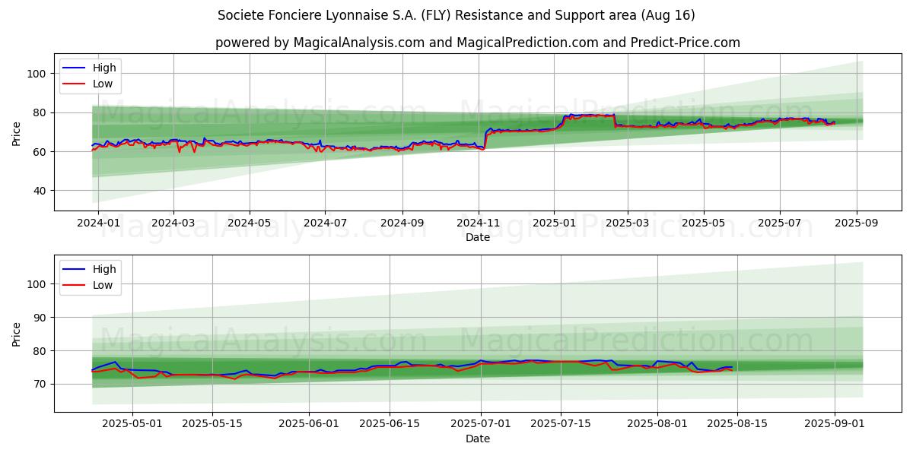
Task: Click the '2025-05' tick label on upper chart
Action: pyautogui.click(x=703, y=223)
